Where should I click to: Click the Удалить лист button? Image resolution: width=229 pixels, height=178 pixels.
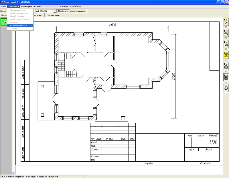coord(54,15)
